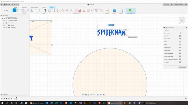Click the Undo arrow
The image size is (188, 105).
pos(12,5)
